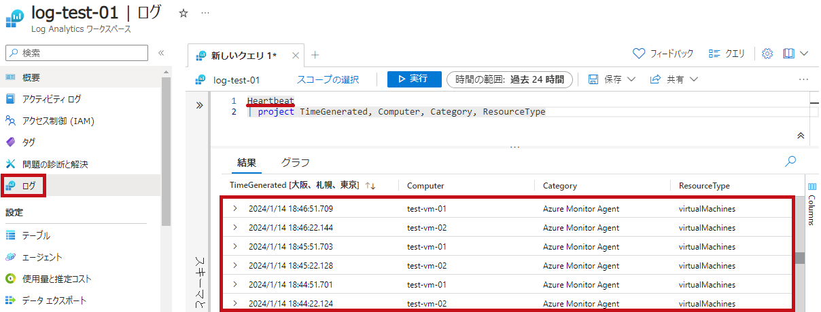Search results with magnifier icon
Image resolution: width=821 pixels, height=312 pixels.
tap(790, 161)
